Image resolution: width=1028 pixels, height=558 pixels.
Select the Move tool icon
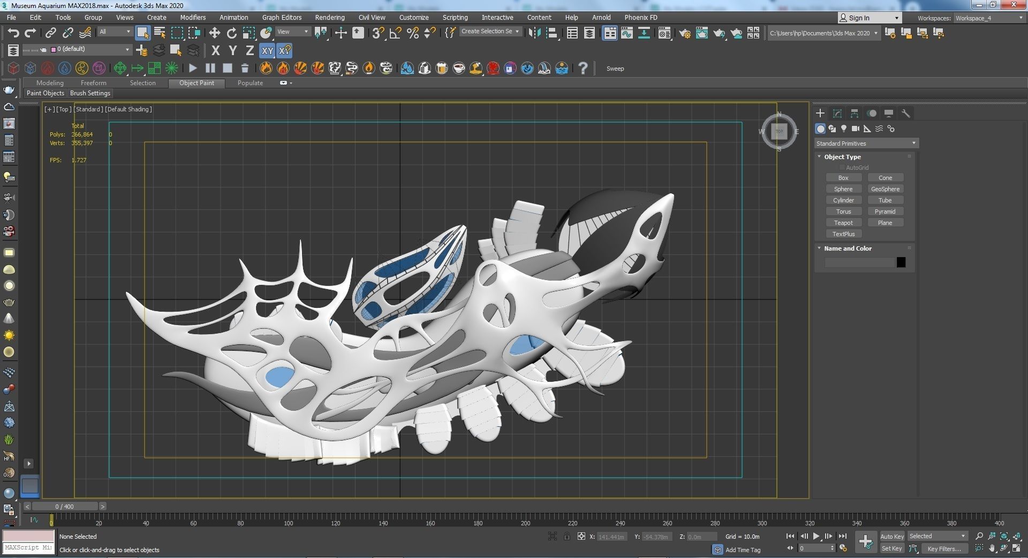pos(214,33)
